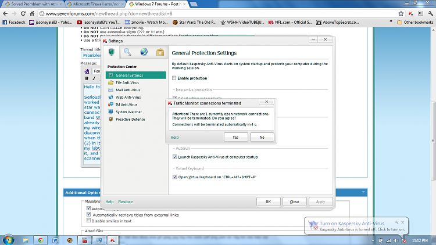
Task: Toggle italic in message editor
Action: (94, 78)
